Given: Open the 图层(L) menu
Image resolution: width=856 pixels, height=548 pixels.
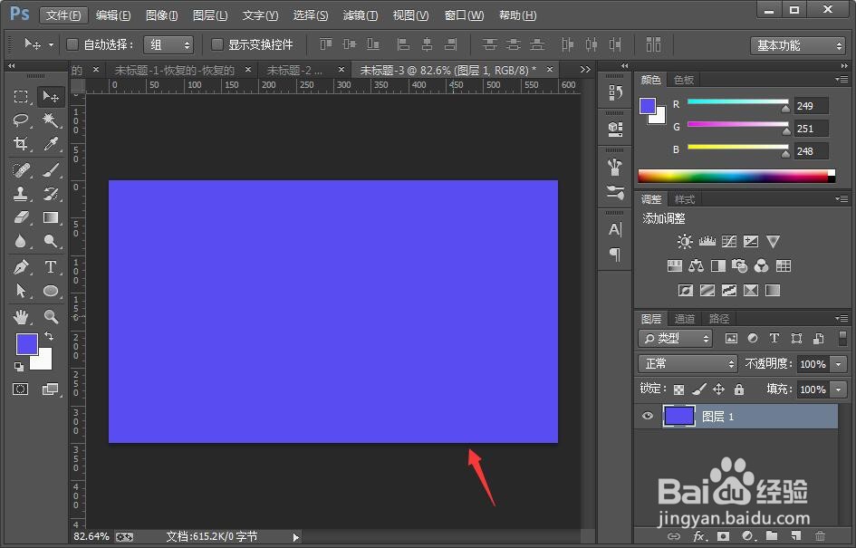Looking at the screenshot, I should click(210, 14).
